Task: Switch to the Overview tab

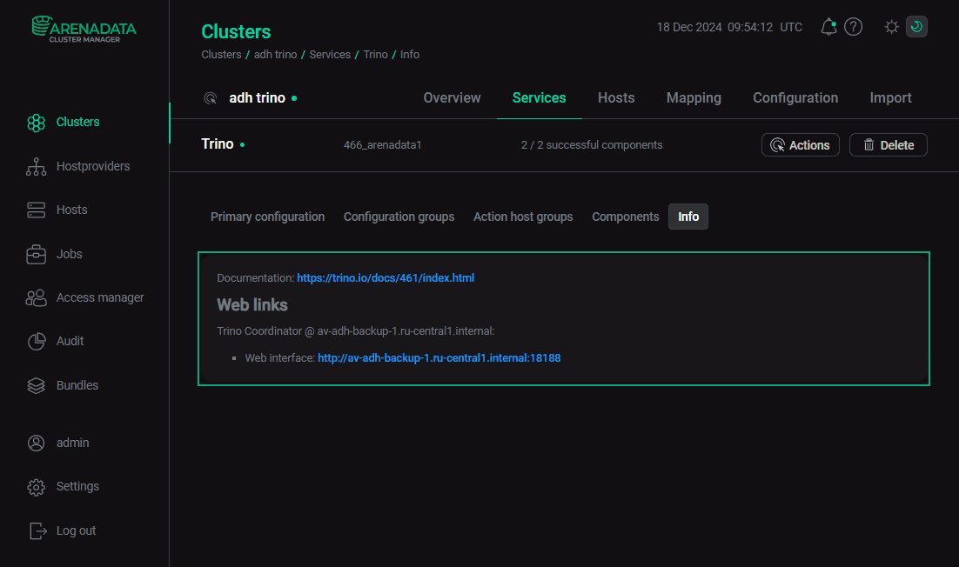Action: [x=452, y=97]
